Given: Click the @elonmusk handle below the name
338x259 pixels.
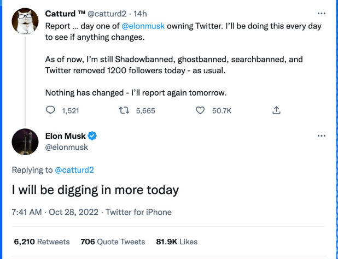Looking at the screenshot, I should point(66,147).
